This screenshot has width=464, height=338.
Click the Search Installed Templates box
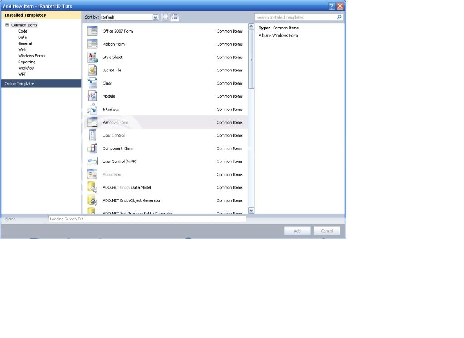295,17
